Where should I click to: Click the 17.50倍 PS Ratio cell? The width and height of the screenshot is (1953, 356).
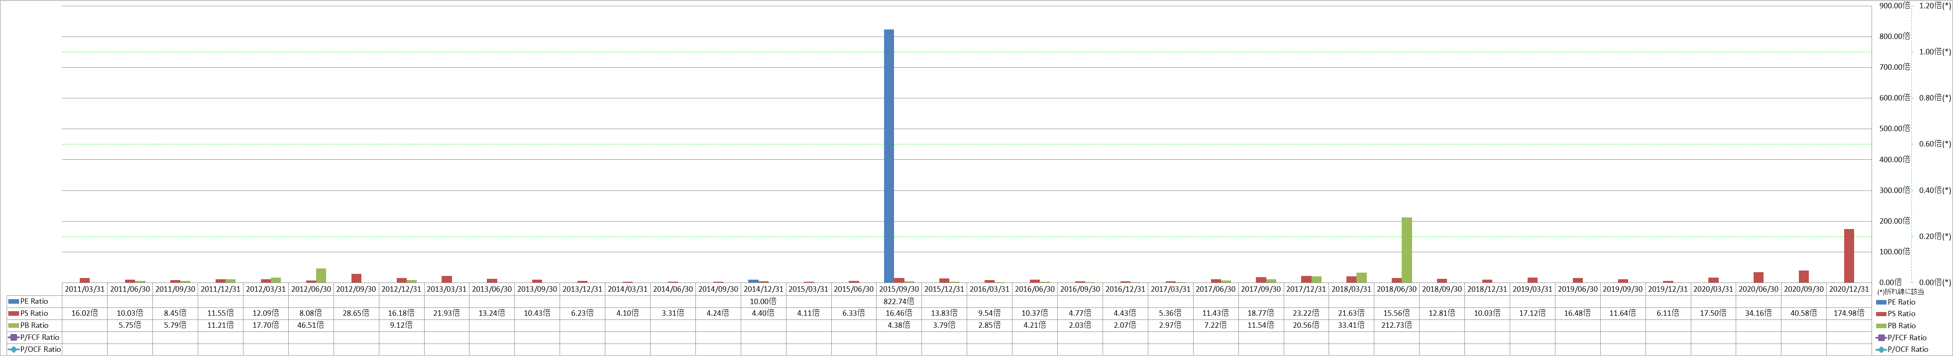[1713, 314]
